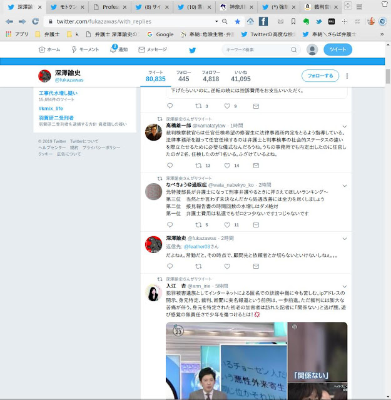The height and width of the screenshot is (400, 391).
Task: Open @feather03 mention link
Action: coord(197,246)
